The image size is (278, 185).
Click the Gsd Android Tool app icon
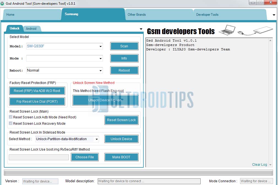[2, 3]
